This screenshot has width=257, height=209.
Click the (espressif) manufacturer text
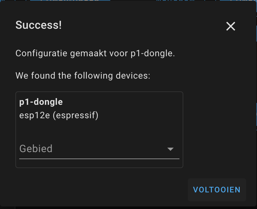click(75, 115)
